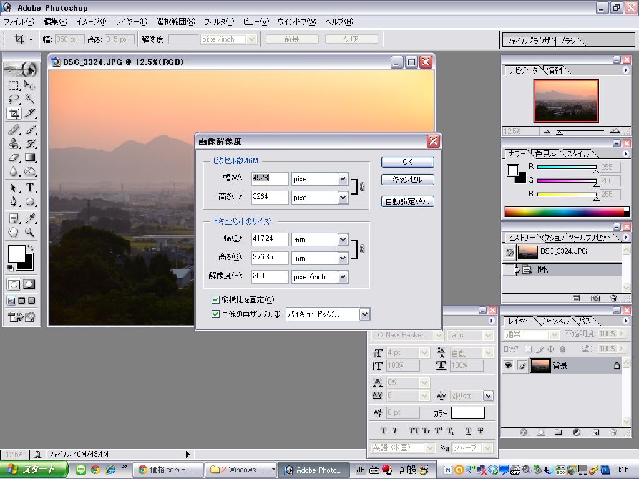Click the History panel camera snapshot icon

click(x=595, y=299)
